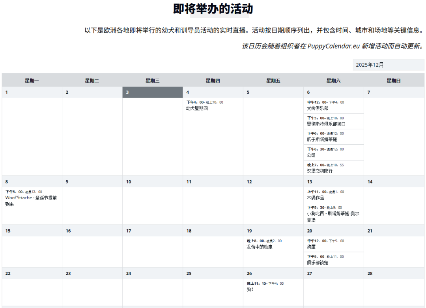
Task: Open the 曼彻斯特俱乐部领口 event
Action: pyautogui.click(x=326, y=124)
